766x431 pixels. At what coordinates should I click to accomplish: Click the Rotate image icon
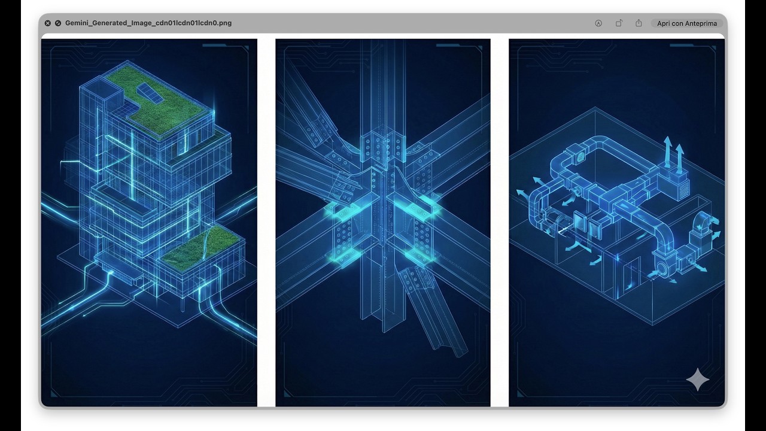(x=619, y=23)
